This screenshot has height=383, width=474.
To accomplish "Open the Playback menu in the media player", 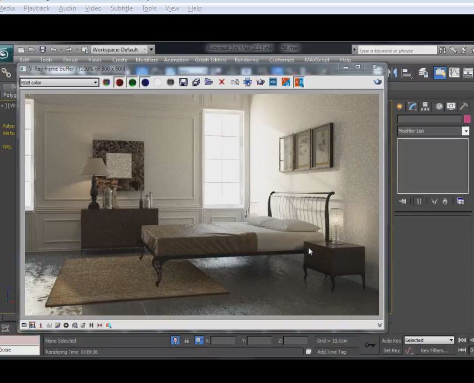I will click(36, 8).
